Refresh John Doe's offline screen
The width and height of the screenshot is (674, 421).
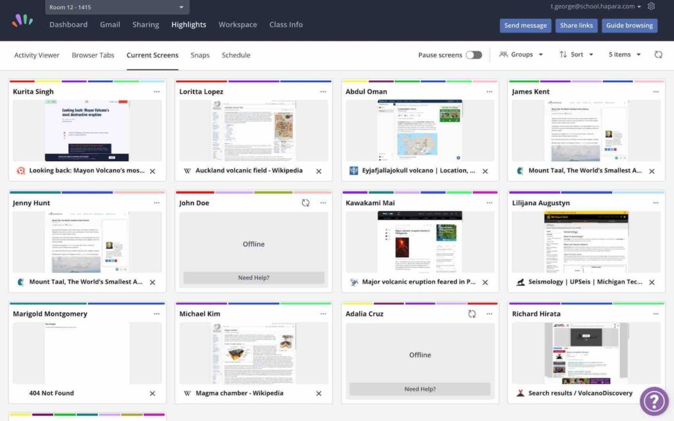[x=305, y=203]
